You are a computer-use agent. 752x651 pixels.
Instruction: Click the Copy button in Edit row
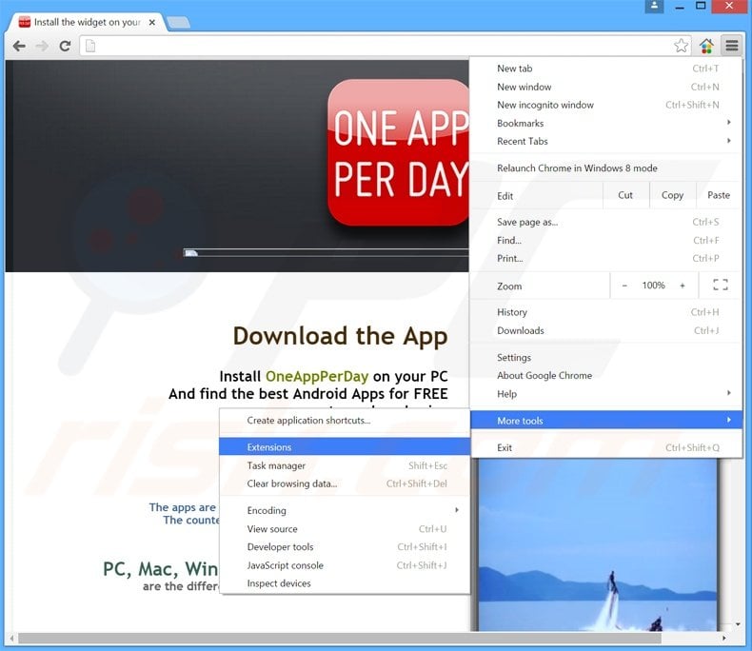click(672, 195)
